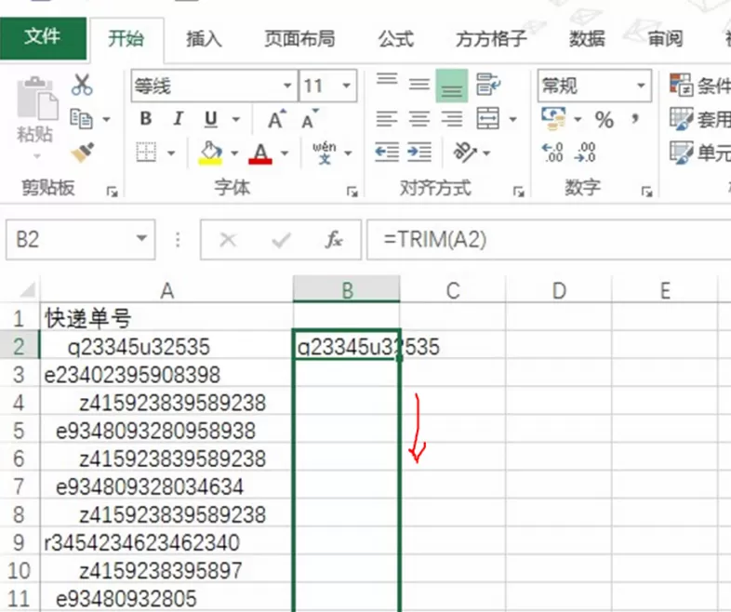731x612 pixels.
Task: Select row 5 header
Action: point(20,431)
